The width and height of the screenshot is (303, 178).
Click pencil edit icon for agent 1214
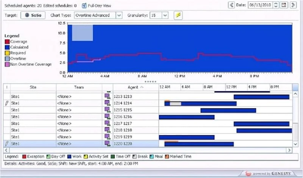6,103
